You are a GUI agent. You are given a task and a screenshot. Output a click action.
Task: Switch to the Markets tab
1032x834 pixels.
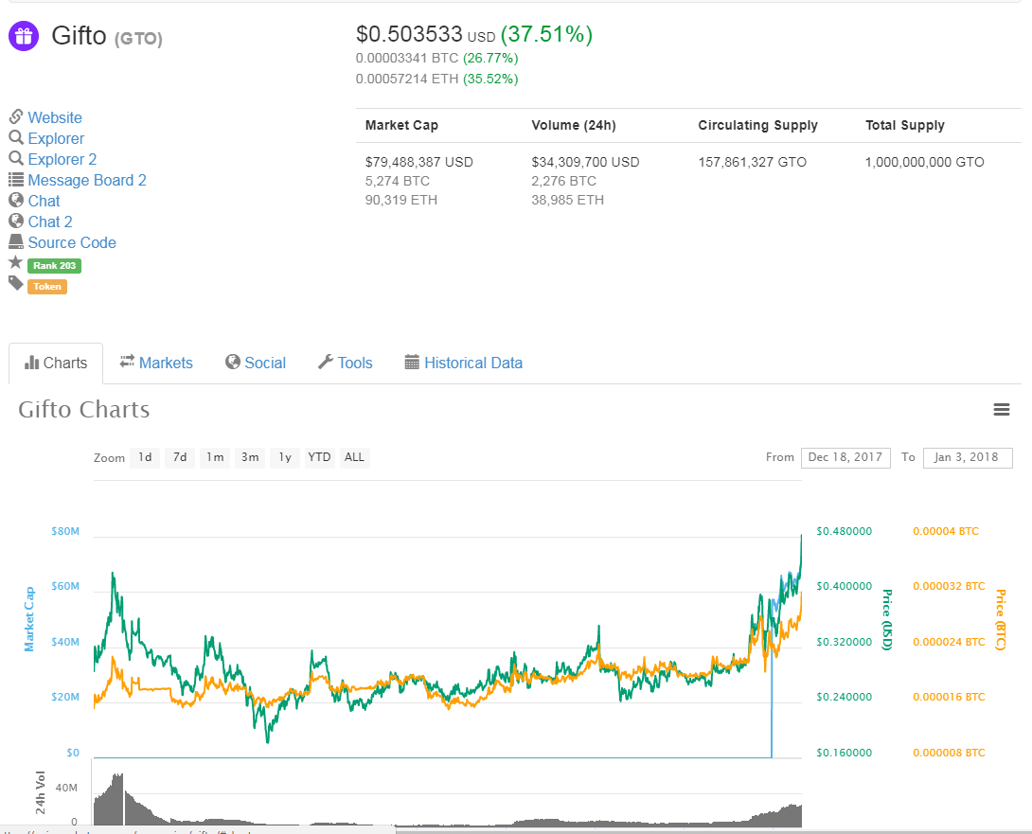(156, 363)
